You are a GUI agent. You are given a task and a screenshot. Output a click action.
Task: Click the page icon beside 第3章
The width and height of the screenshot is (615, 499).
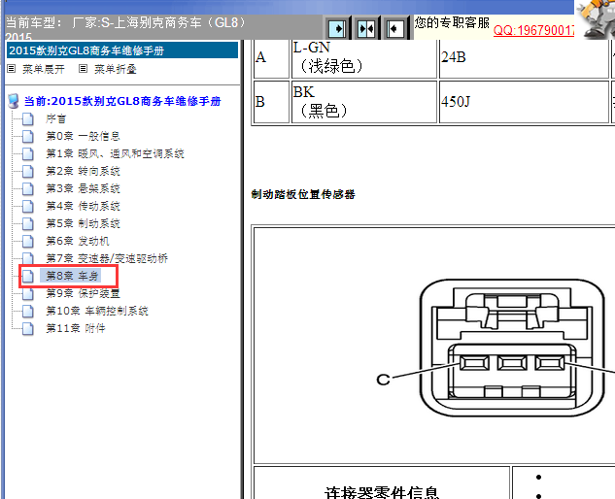click(x=28, y=188)
